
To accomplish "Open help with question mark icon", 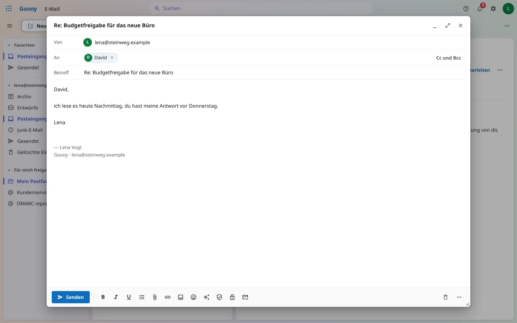I will click(x=466, y=9).
